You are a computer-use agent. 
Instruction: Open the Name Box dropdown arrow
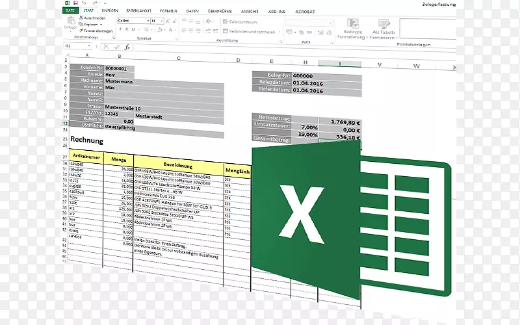click(89, 45)
